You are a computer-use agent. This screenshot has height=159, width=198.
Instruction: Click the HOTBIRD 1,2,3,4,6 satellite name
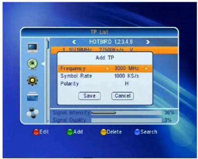point(111,42)
